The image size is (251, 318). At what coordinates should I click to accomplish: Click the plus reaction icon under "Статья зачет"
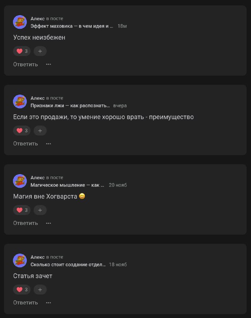tap(40, 289)
